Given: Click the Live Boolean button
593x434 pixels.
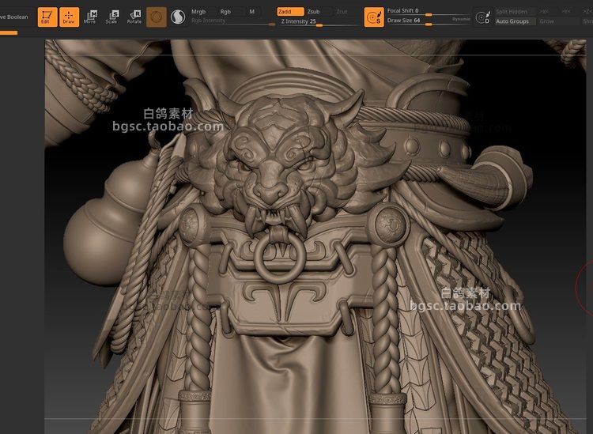Looking at the screenshot, I should [15, 17].
